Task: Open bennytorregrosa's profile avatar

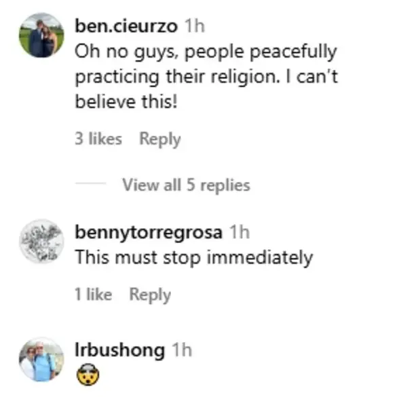Action: [x=41, y=242]
